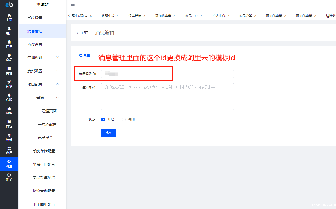This screenshot has height=209, width=336.
Task: Expand the 管理权限 submenu
Action: pos(42,58)
